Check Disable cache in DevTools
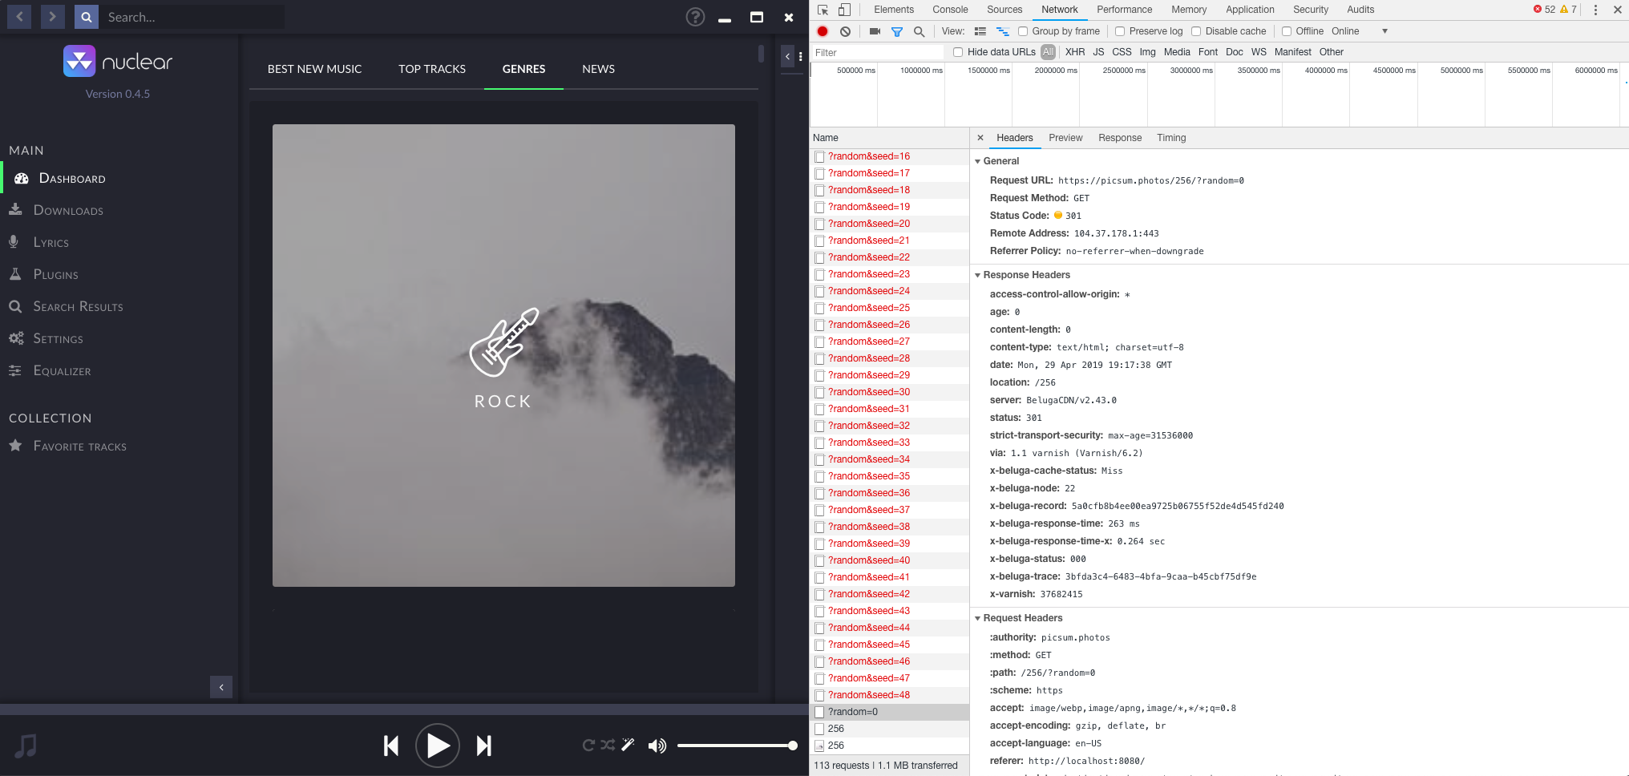 1195,30
